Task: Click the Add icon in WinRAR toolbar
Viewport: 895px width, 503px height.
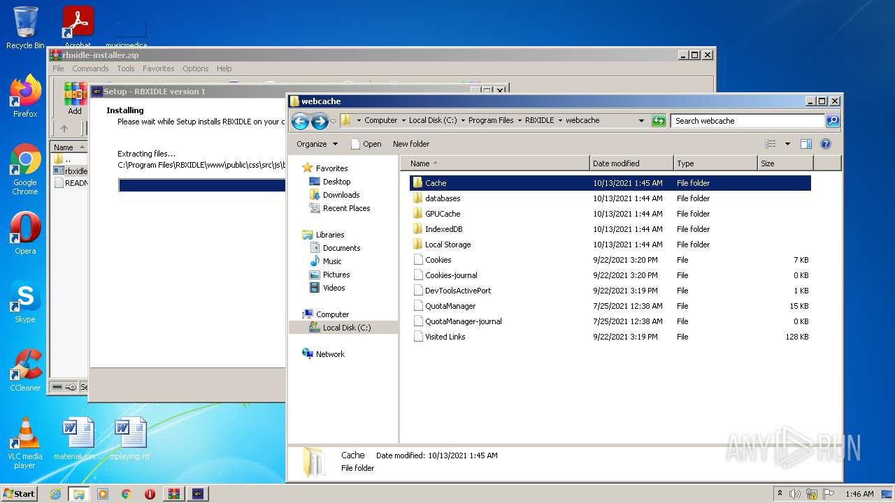Action: coord(75,99)
